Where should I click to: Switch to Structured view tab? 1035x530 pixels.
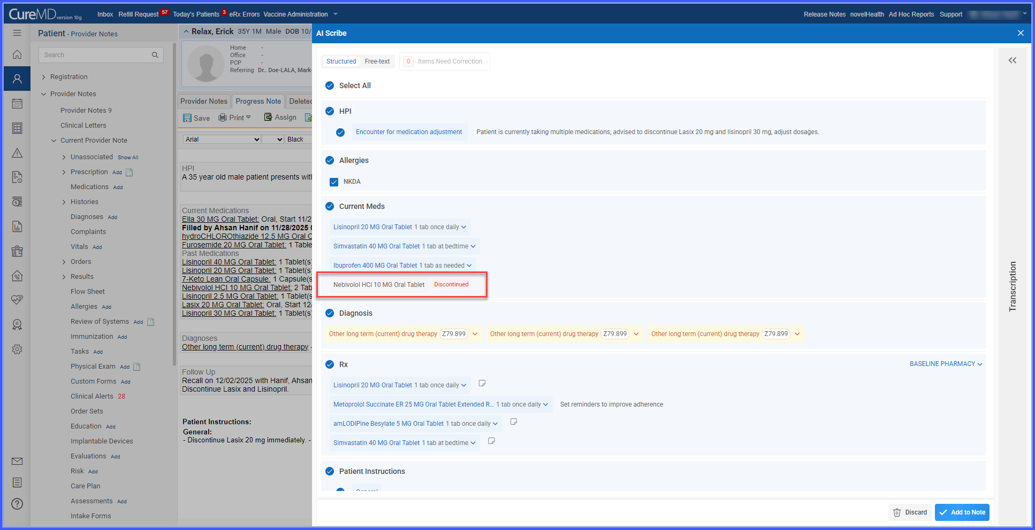point(341,61)
